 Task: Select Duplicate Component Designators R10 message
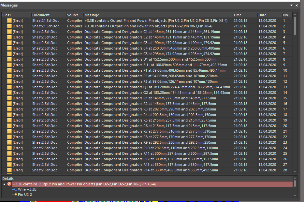[x=147, y=148]
